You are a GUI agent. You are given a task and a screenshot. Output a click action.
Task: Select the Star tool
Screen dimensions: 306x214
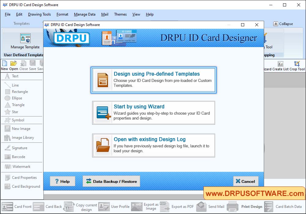(11, 112)
